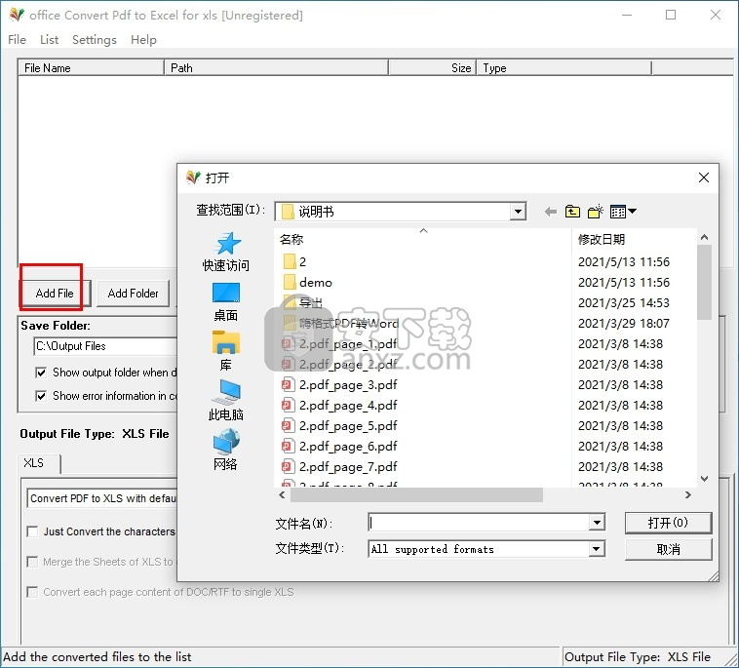This screenshot has width=739, height=668.
Task: Click the PDF icon of 2.pdf_page_4.pdf
Action: click(288, 406)
